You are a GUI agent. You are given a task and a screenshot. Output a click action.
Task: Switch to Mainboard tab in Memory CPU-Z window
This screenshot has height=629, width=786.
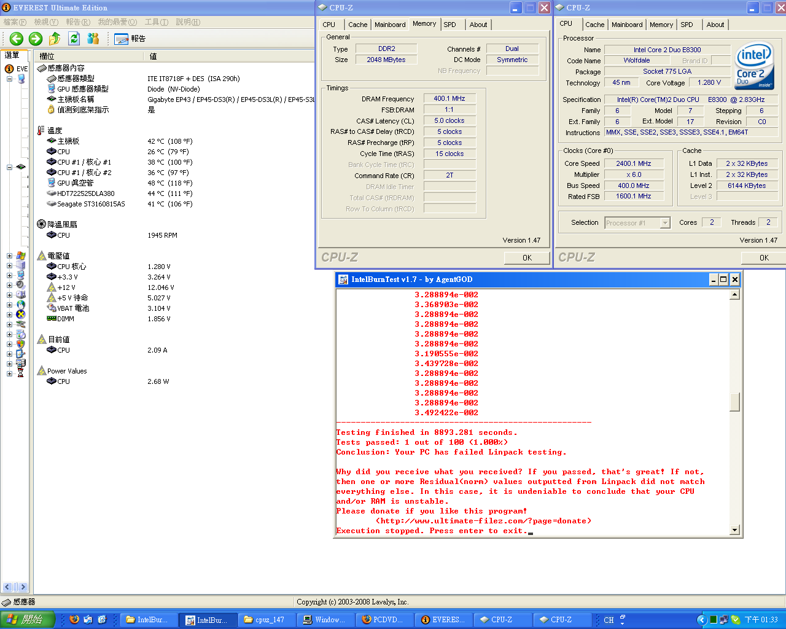point(390,25)
